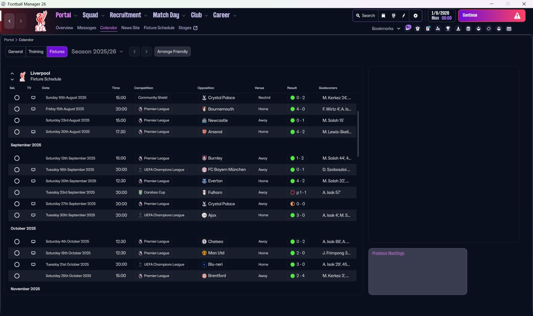The height and width of the screenshot is (316, 533).
Task: Click the alert report shortcut icon
Action: coord(428,29)
